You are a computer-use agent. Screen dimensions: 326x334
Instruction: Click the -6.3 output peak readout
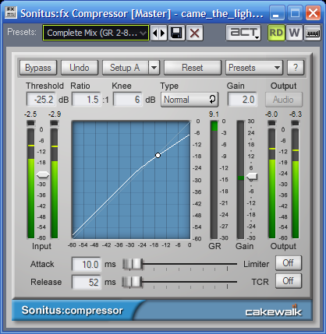pos(296,114)
